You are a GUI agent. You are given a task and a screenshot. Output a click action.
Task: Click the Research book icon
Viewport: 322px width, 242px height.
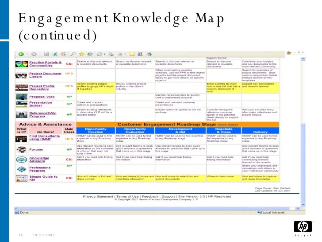click(x=140, y=54)
